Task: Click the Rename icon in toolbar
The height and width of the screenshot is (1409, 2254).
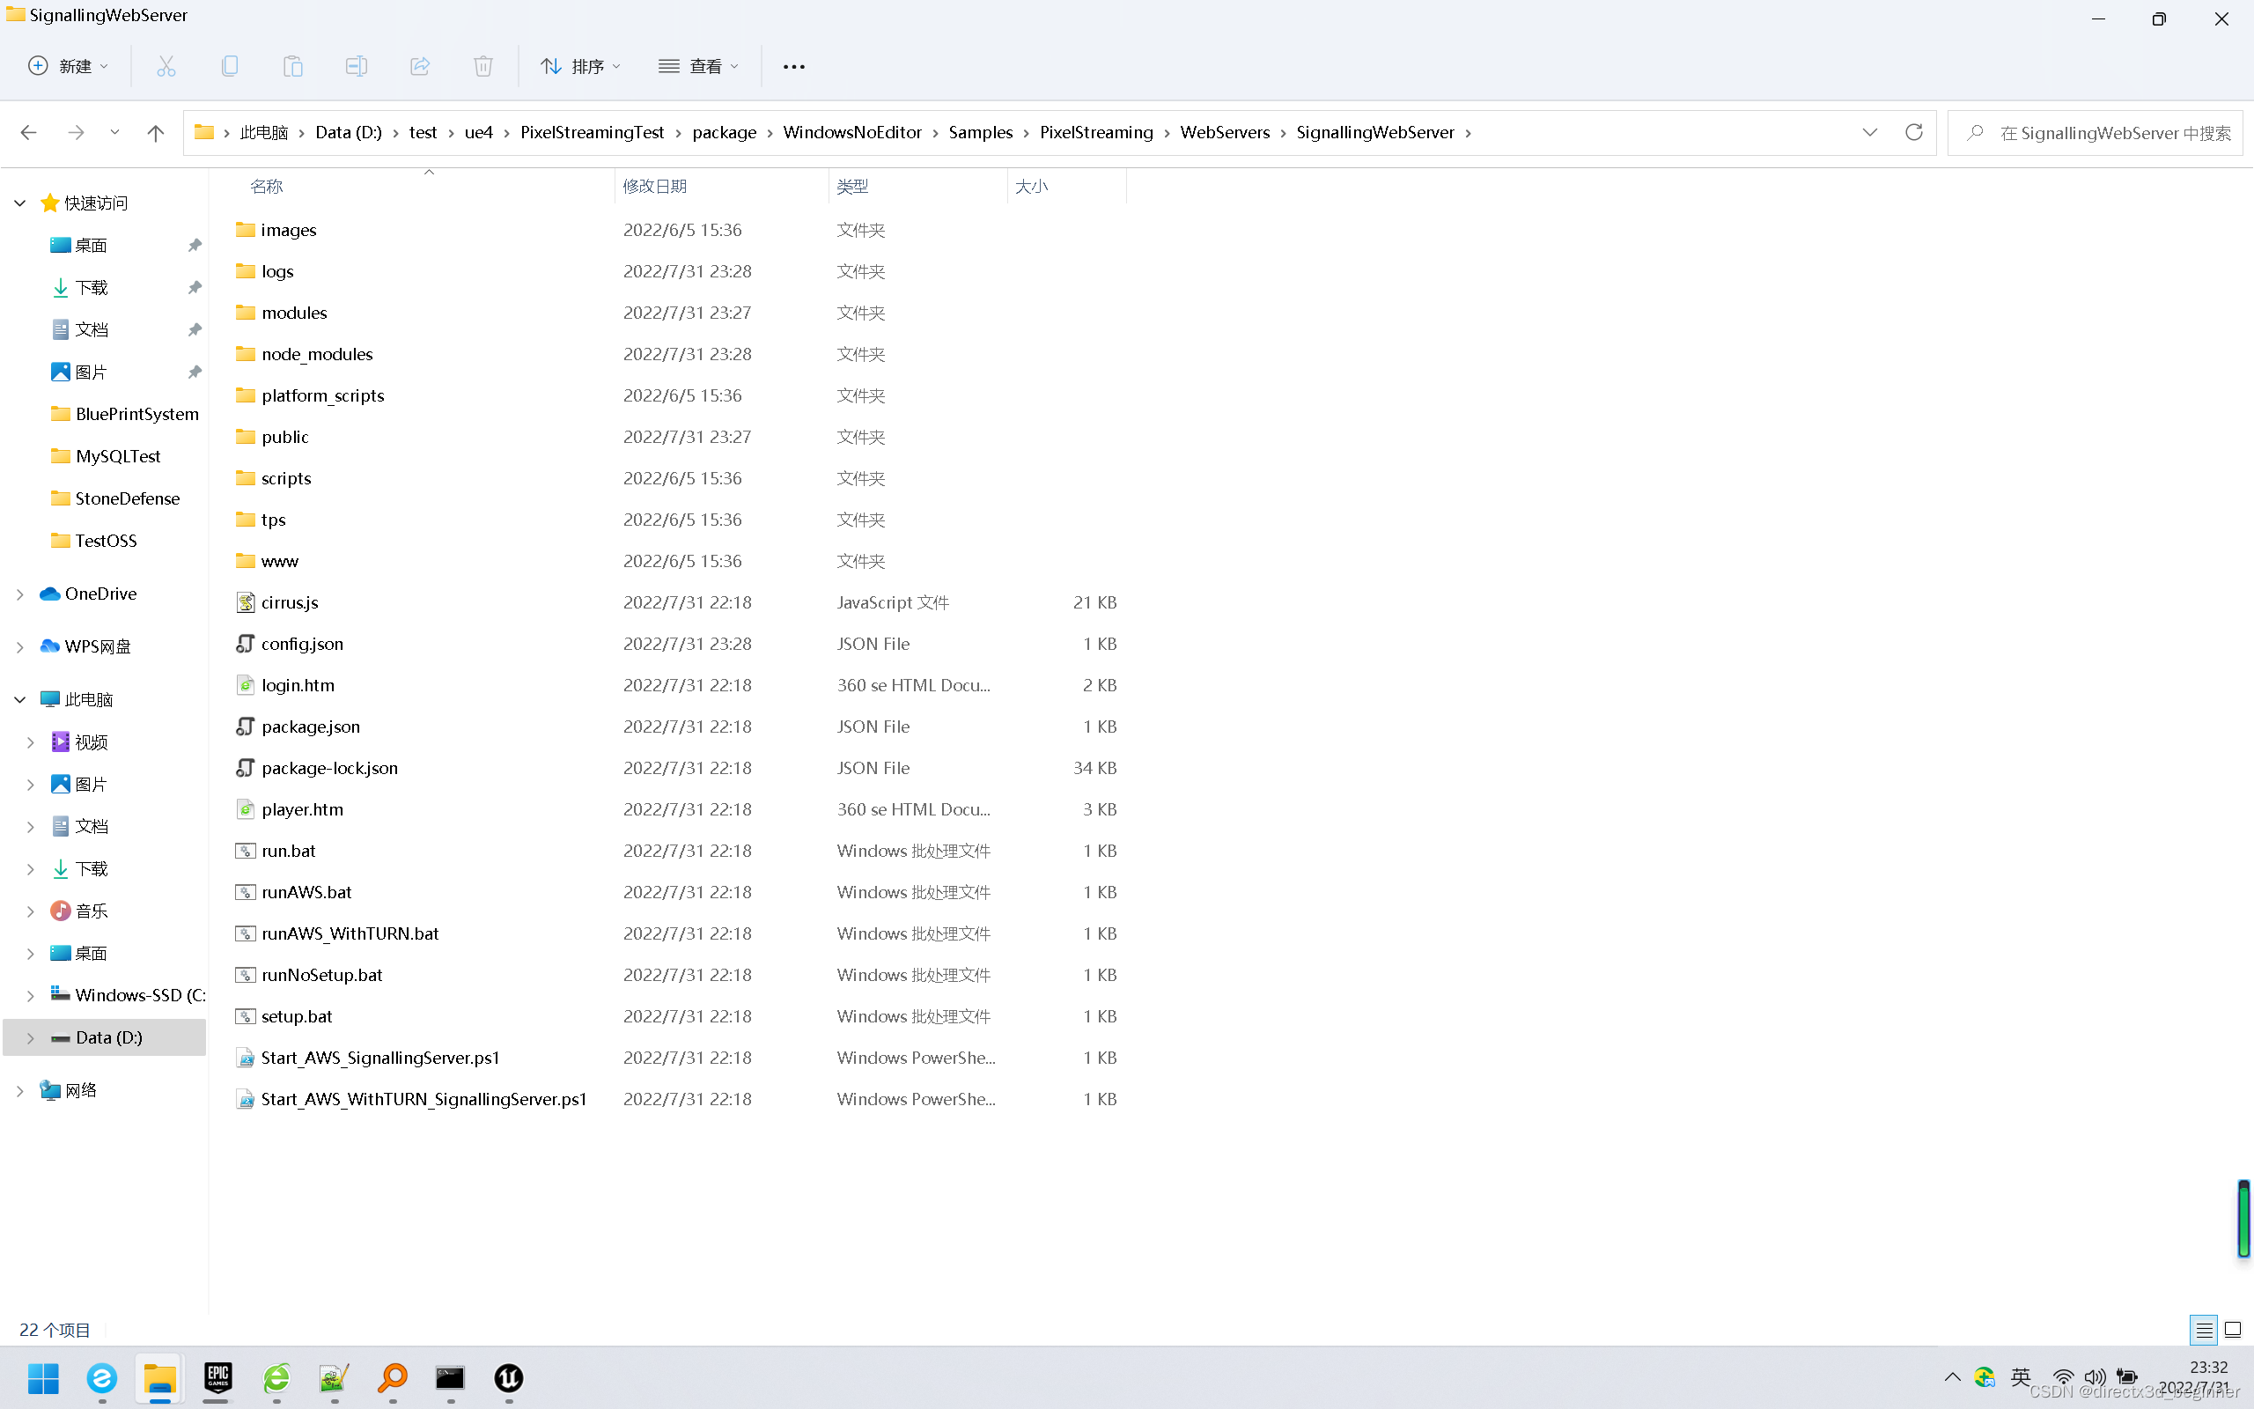Action: coord(357,66)
